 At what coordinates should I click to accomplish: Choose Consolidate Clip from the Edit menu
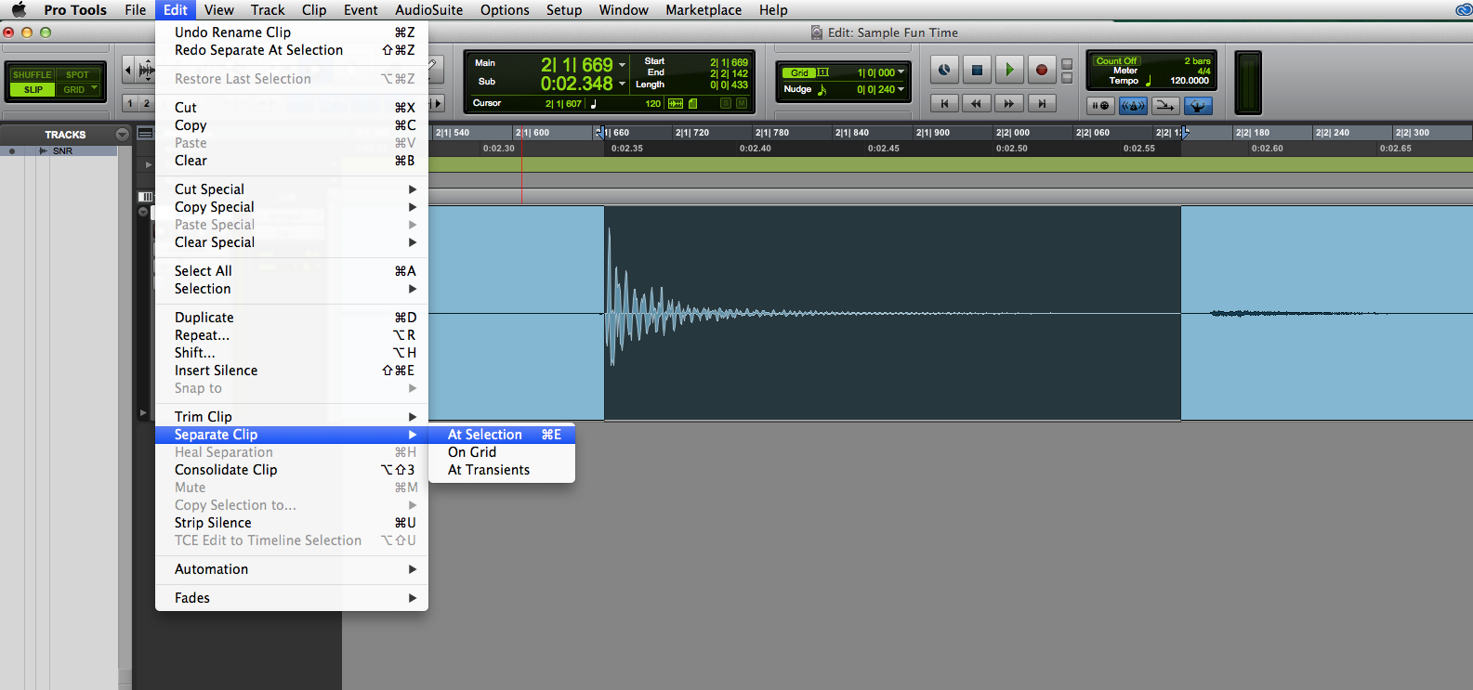click(292, 470)
